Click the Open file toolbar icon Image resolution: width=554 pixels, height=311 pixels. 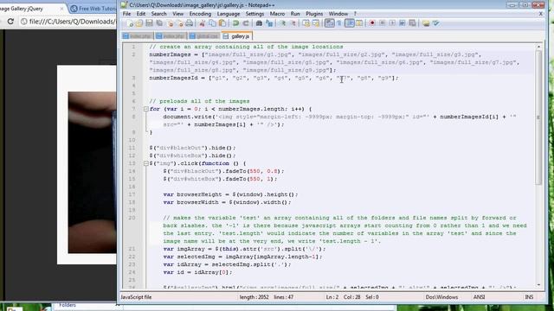[x=139, y=23]
